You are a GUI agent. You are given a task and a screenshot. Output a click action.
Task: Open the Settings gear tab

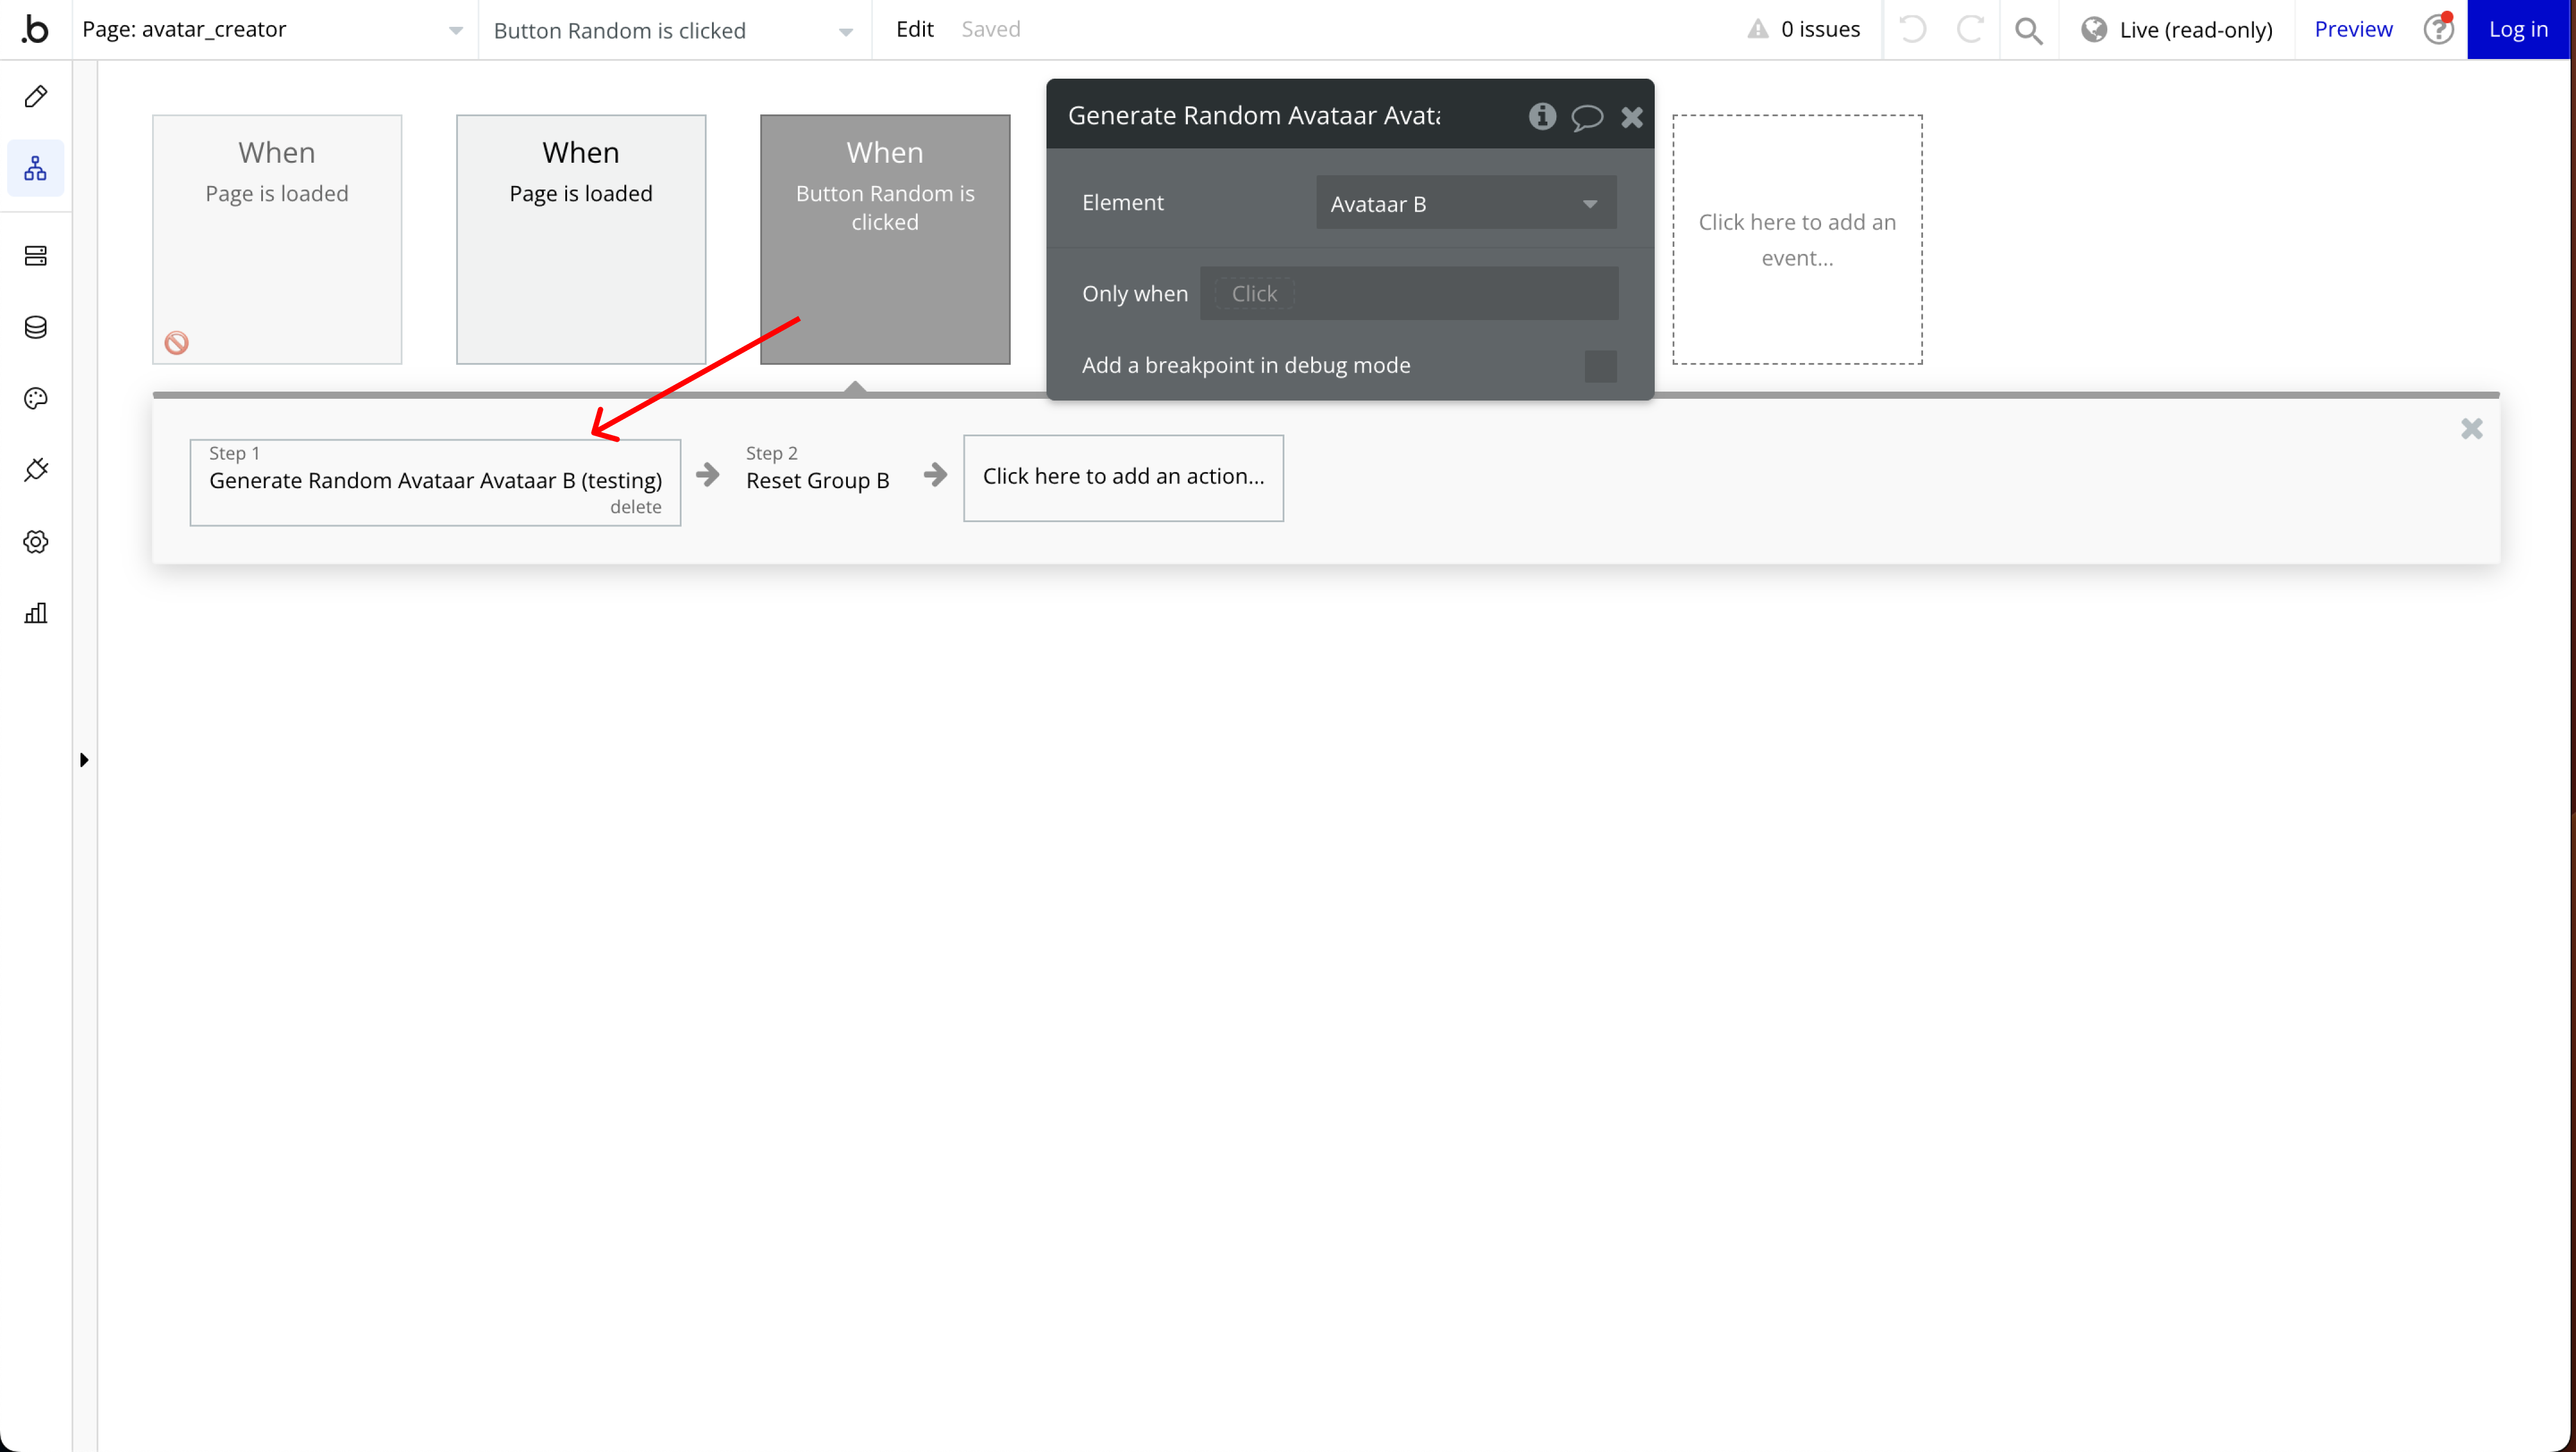36,542
